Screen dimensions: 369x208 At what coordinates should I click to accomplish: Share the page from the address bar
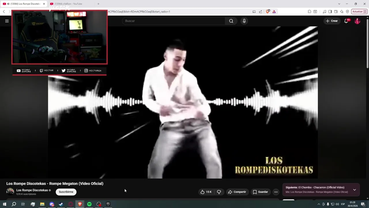coord(261,12)
